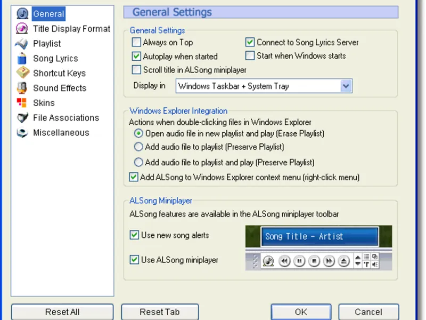The image size is (426, 320).
Task: Click the speaker volume icon in miniplayer
Action: pyautogui.click(x=375, y=264)
